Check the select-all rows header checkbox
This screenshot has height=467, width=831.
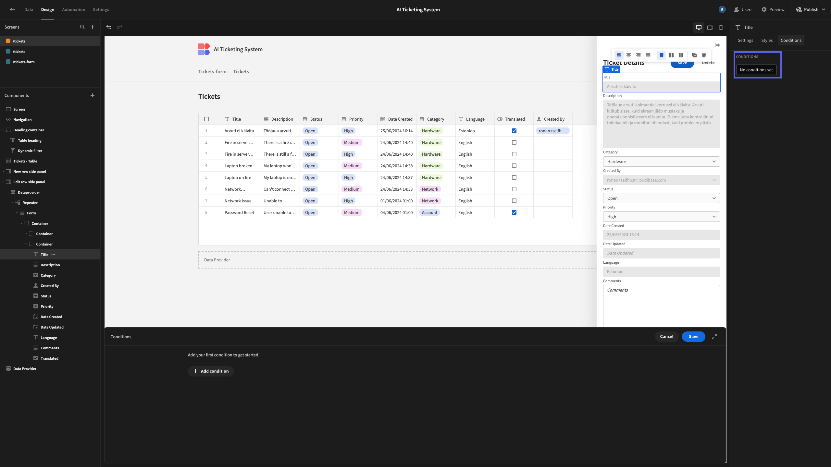pos(206,119)
